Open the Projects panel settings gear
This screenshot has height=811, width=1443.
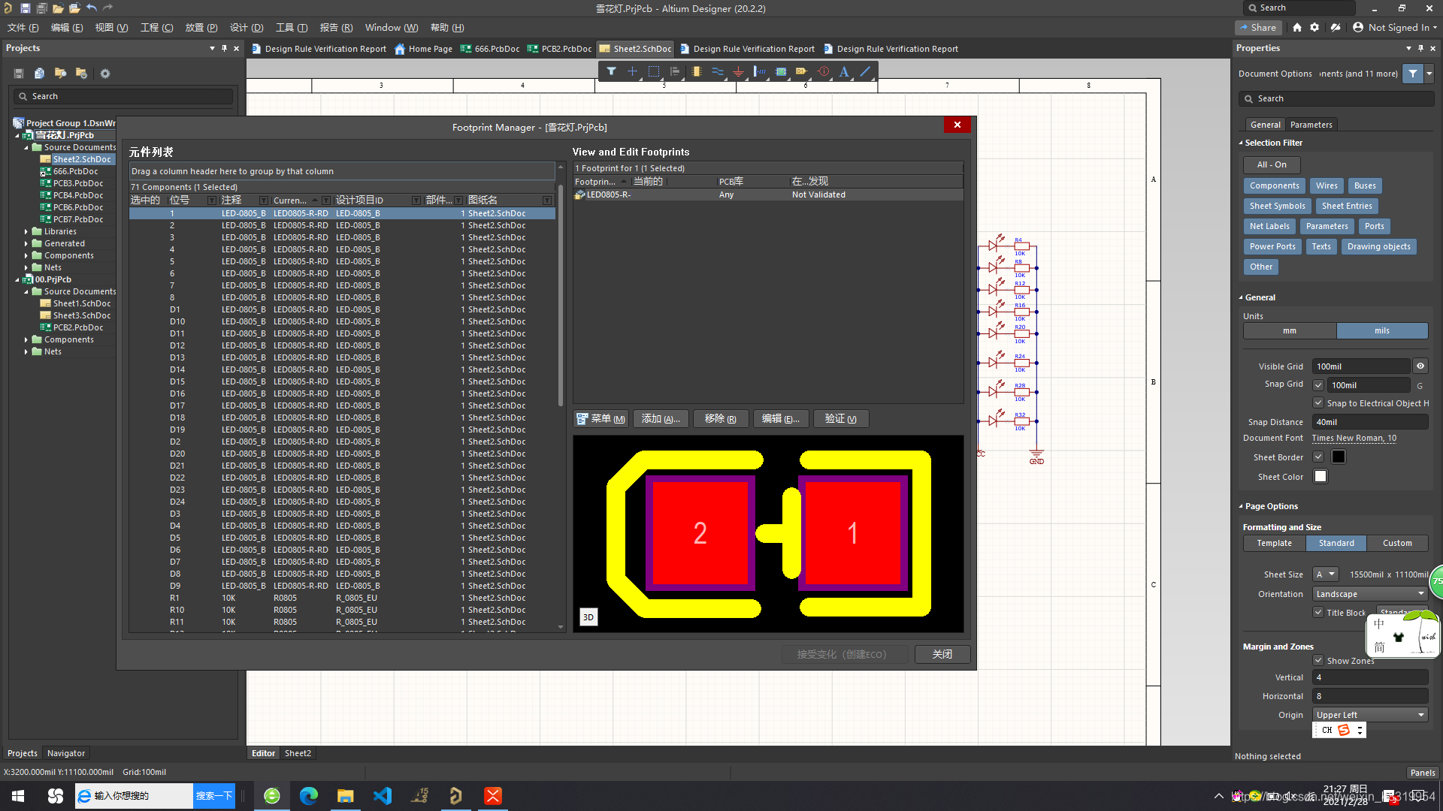pos(105,74)
